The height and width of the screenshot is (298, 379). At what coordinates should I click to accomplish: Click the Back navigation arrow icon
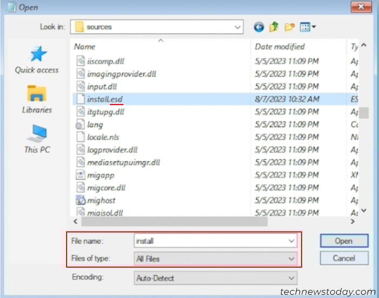(x=259, y=27)
